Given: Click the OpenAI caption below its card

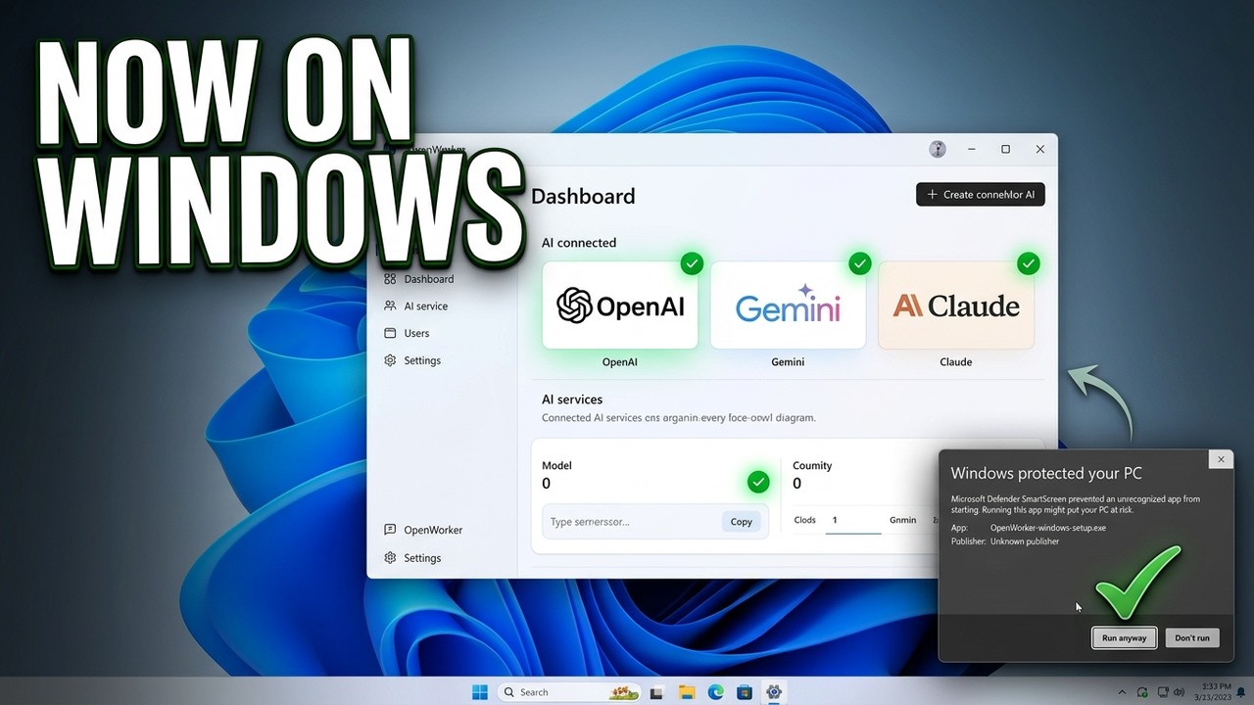Looking at the screenshot, I should click(x=620, y=362).
